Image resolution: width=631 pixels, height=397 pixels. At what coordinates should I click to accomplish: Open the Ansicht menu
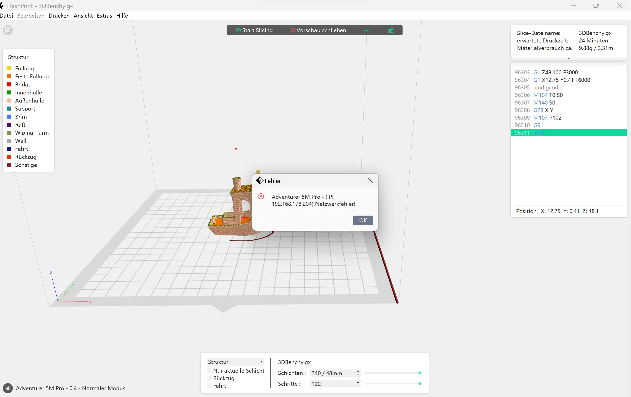click(x=83, y=16)
